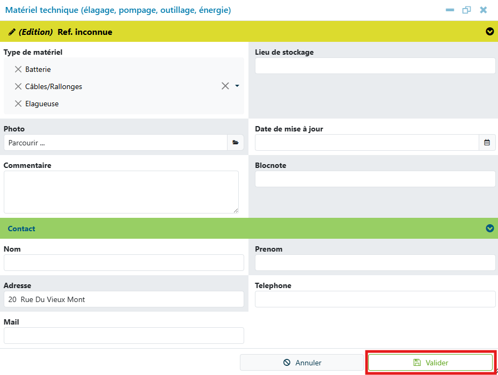Screen dimensions: 498x375
Task: Focus the Blocnote field
Action: tap(375, 179)
